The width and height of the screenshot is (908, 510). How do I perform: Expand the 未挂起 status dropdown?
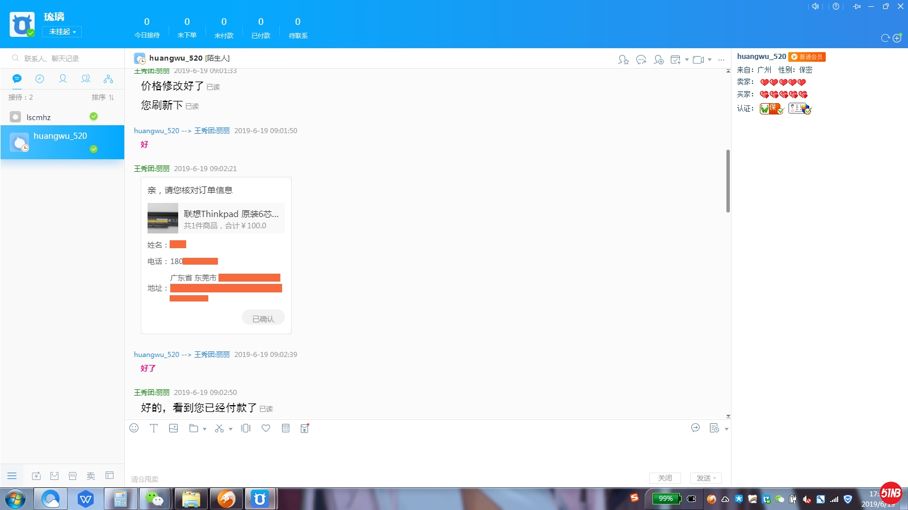(62, 32)
